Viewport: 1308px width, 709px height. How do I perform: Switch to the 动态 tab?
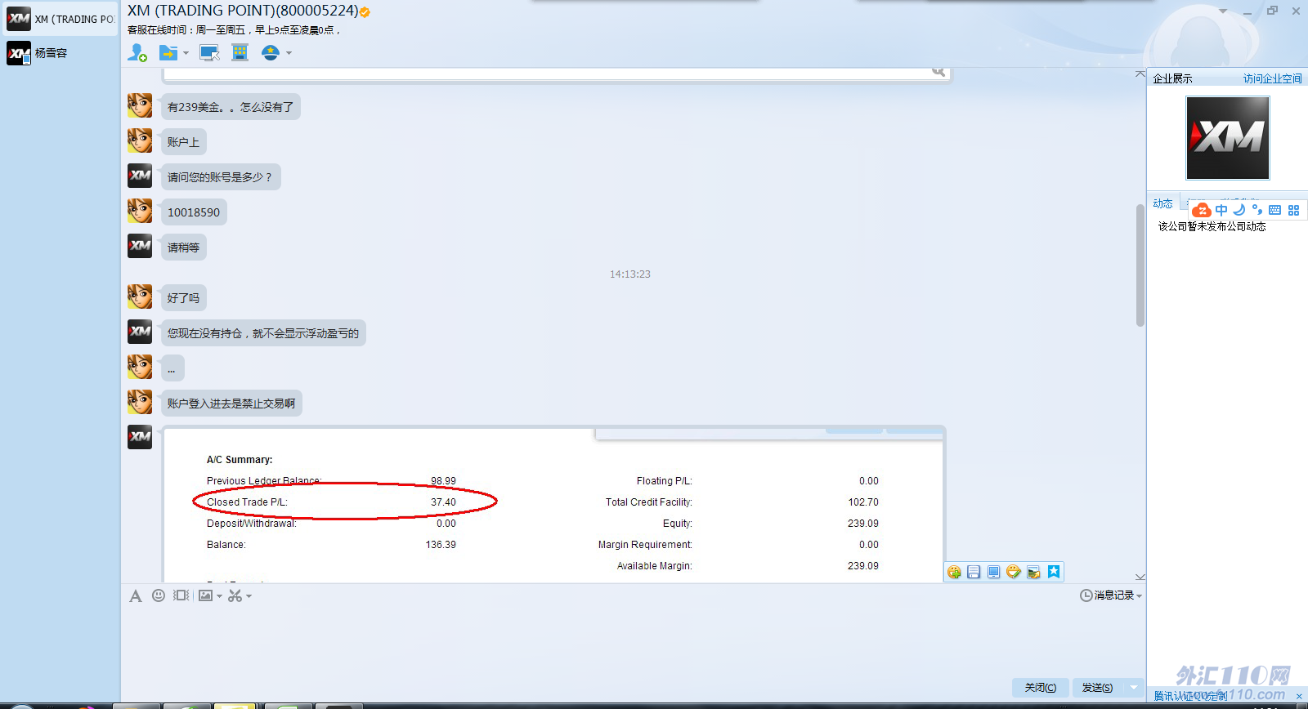coord(1162,203)
